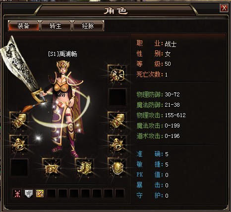
Task: Click the empty bottom-left equipment slot
Action: [19, 168]
